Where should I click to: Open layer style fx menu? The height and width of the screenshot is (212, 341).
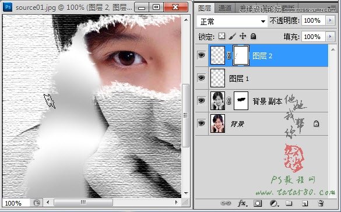point(242,203)
